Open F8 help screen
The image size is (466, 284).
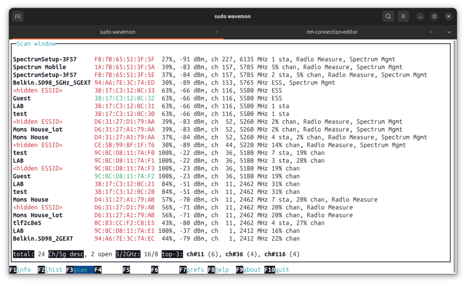[x=219, y=270]
